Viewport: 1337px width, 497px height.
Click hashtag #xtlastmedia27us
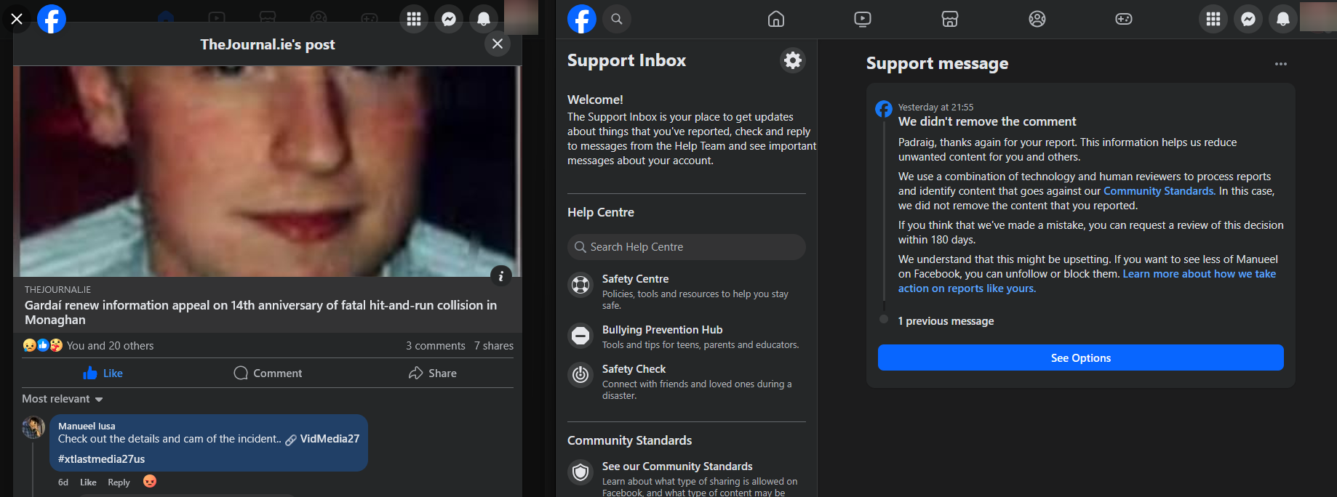tap(101, 459)
